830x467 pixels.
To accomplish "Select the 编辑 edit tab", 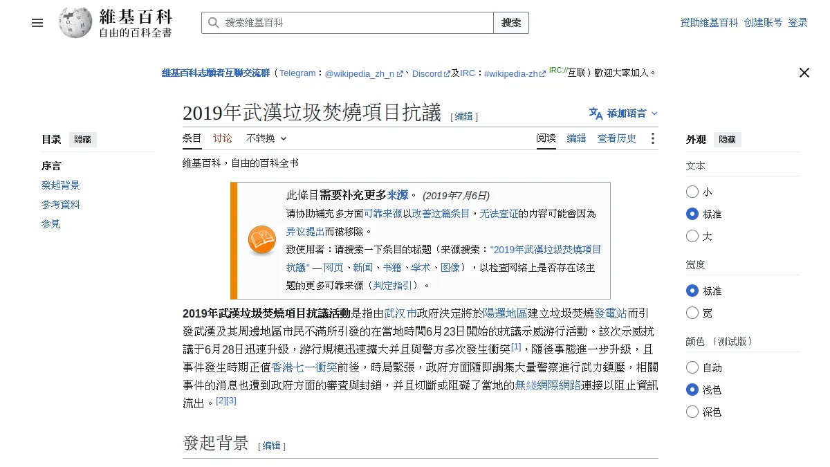I will pos(577,138).
